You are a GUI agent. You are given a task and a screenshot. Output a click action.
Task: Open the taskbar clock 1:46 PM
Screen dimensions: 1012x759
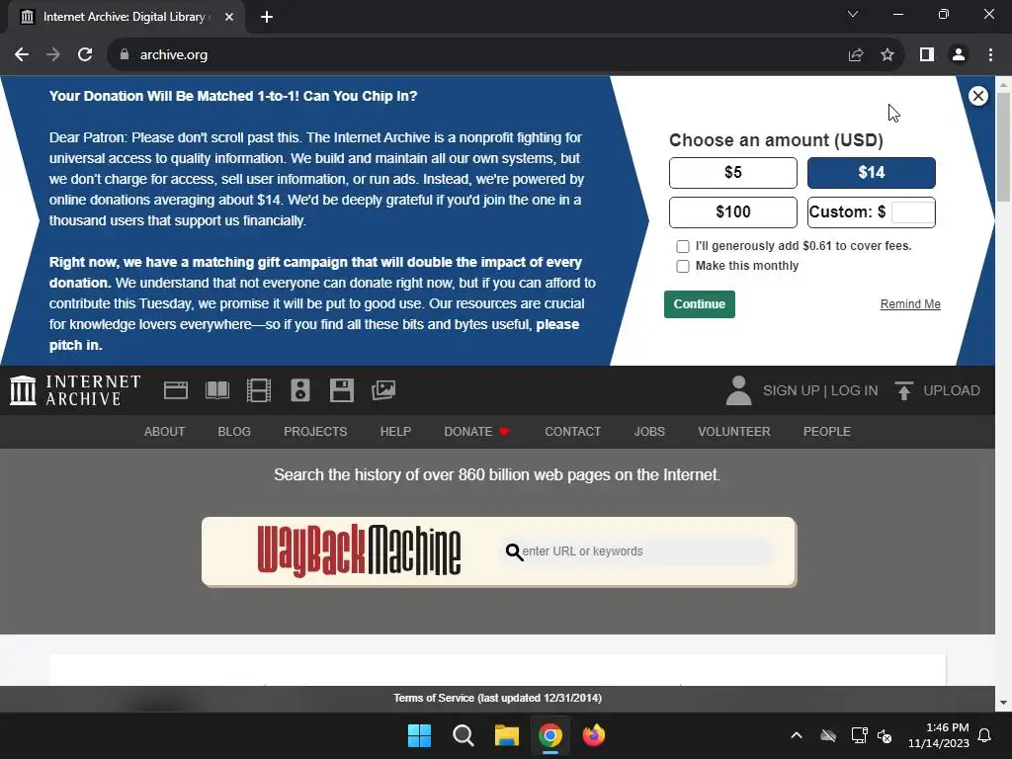pos(939,735)
